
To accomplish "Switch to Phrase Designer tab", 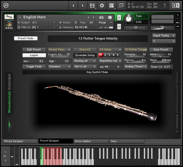I will (20, 141).
